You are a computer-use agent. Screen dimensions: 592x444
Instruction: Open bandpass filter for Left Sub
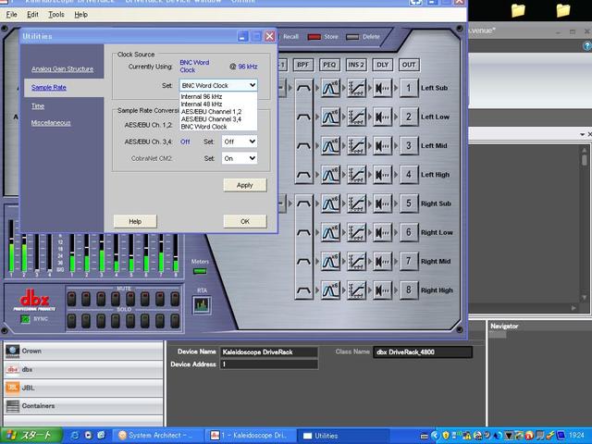[x=304, y=88]
